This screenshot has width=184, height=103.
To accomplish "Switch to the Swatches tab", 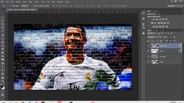I will pos(155,11).
